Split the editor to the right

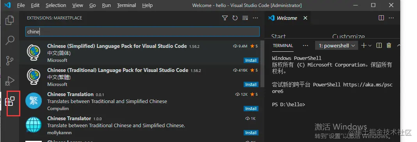(381, 18)
